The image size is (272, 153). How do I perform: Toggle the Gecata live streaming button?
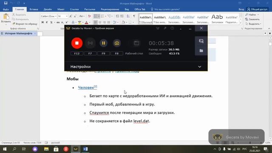point(90,43)
